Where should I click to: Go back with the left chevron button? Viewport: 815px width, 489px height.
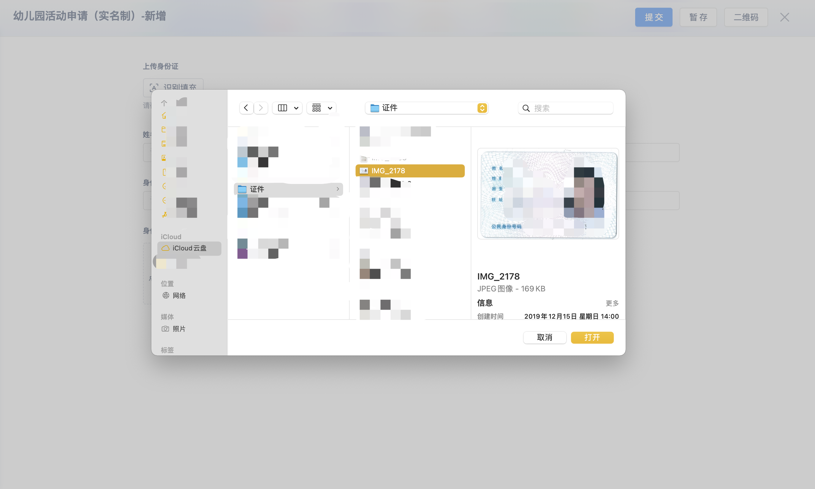[246, 108]
